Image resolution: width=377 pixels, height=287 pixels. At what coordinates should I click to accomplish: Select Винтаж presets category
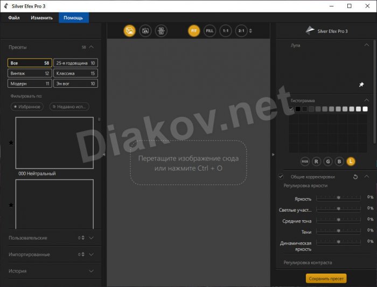pos(30,73)
